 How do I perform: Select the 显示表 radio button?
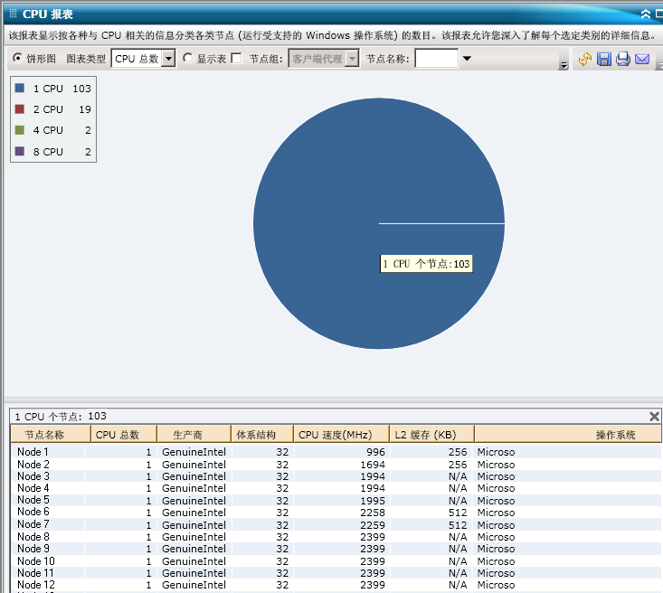tap(188, 59)
